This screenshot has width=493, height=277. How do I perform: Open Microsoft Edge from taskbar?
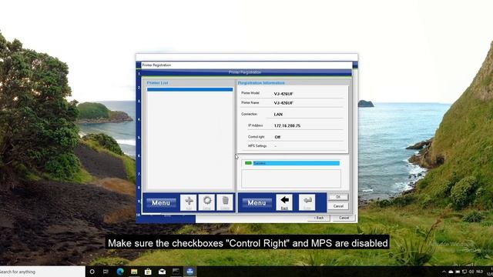120,272
